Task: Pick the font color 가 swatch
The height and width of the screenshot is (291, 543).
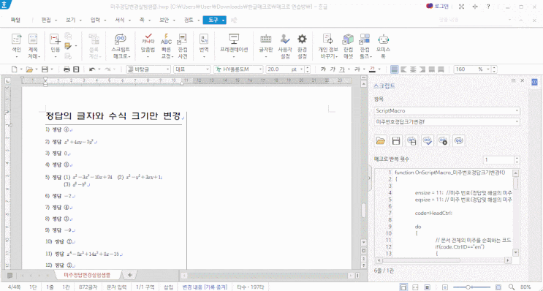Action: click(373, 69)
